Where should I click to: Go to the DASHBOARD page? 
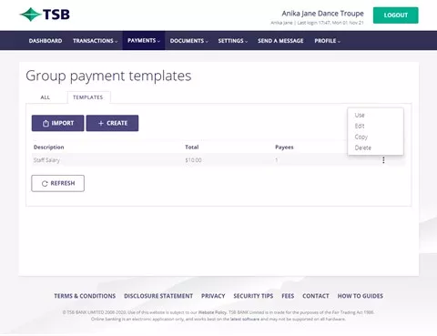[46, 41]
